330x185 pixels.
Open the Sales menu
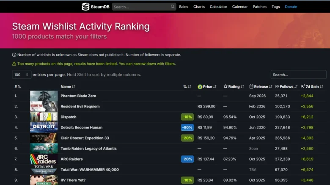pyautogui.click(x=184, y=7)
